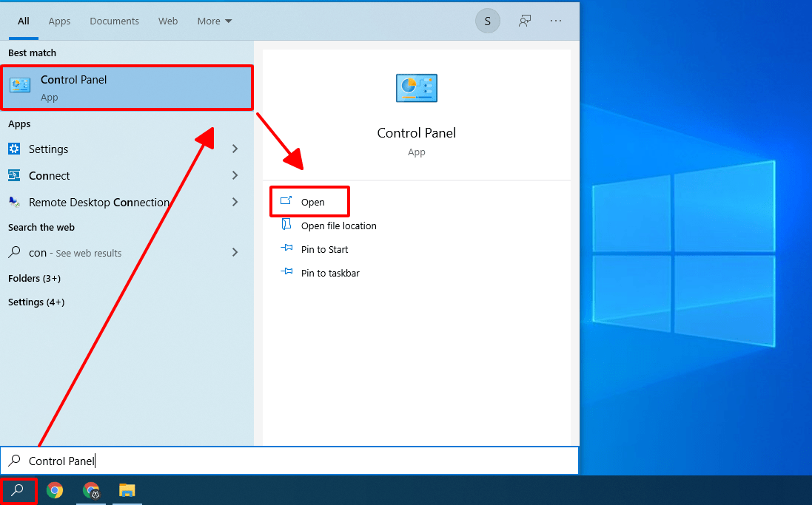Click the large Control Panel preview icon

(x=416, y=88)
